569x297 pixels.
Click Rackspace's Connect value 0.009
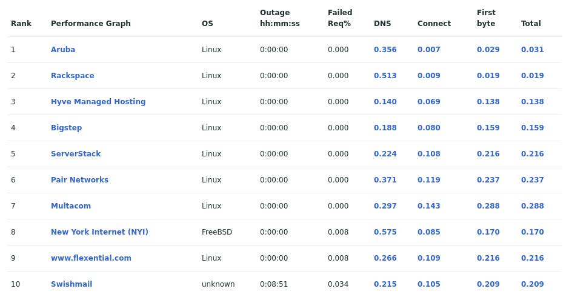coord(428,76)
